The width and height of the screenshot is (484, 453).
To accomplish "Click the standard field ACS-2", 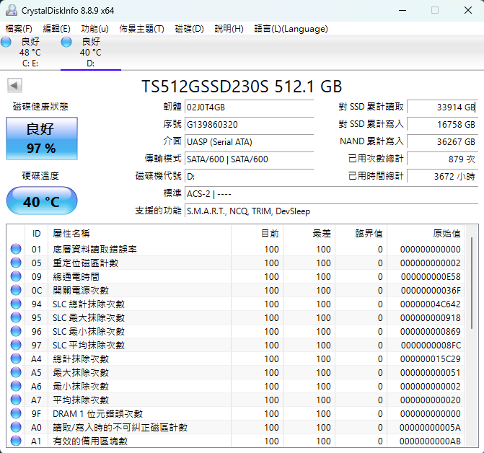I will [x=331, y=194].
